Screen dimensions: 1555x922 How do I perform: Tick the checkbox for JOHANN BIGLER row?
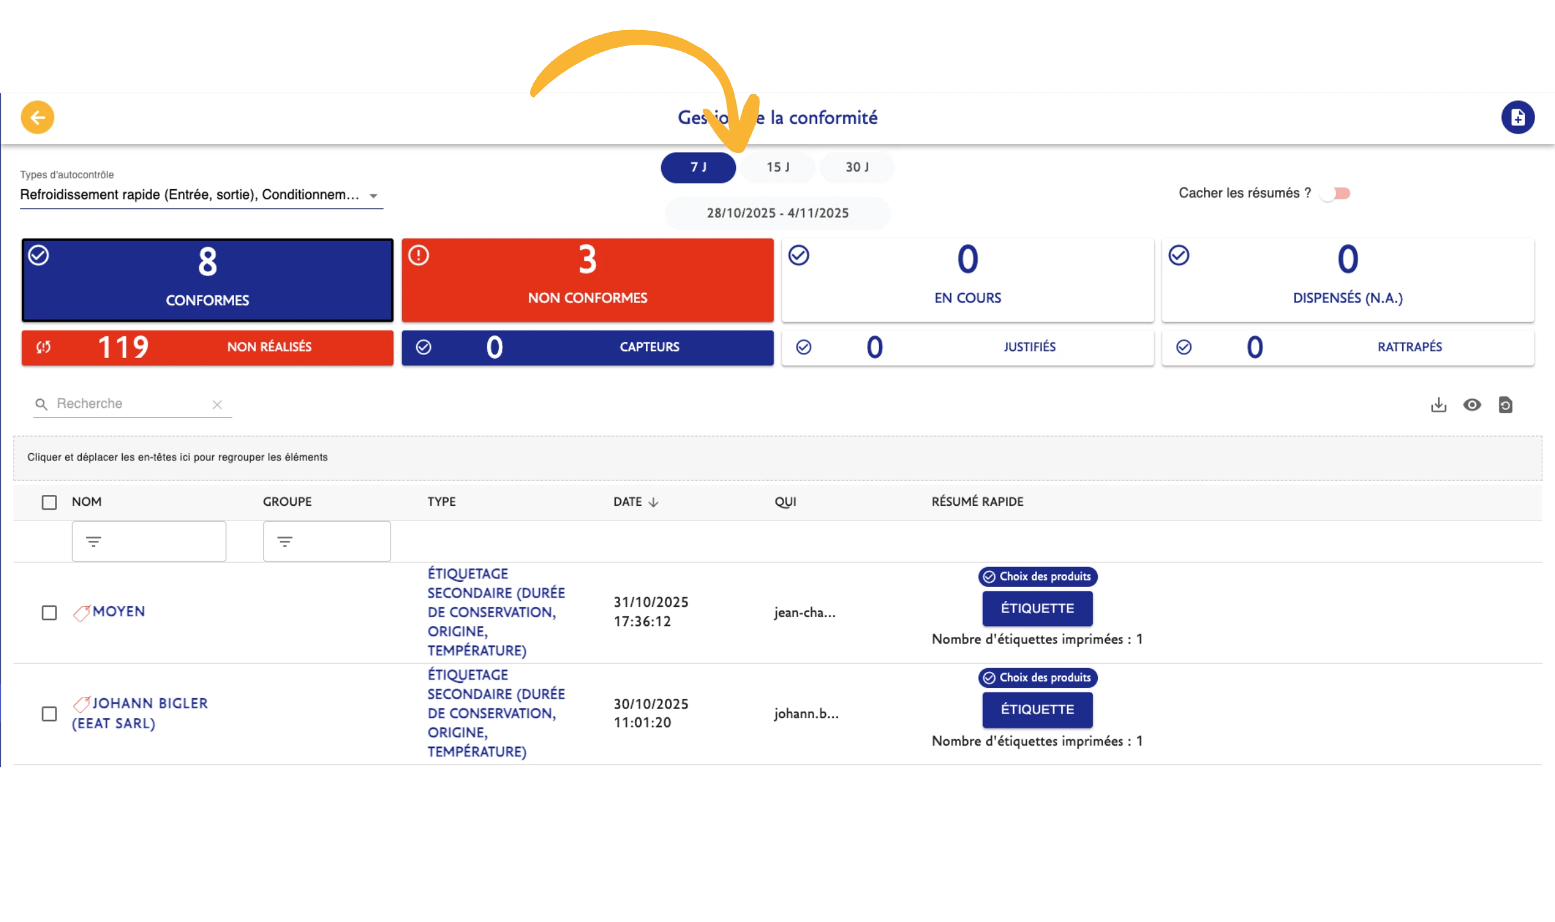point(49,714)
